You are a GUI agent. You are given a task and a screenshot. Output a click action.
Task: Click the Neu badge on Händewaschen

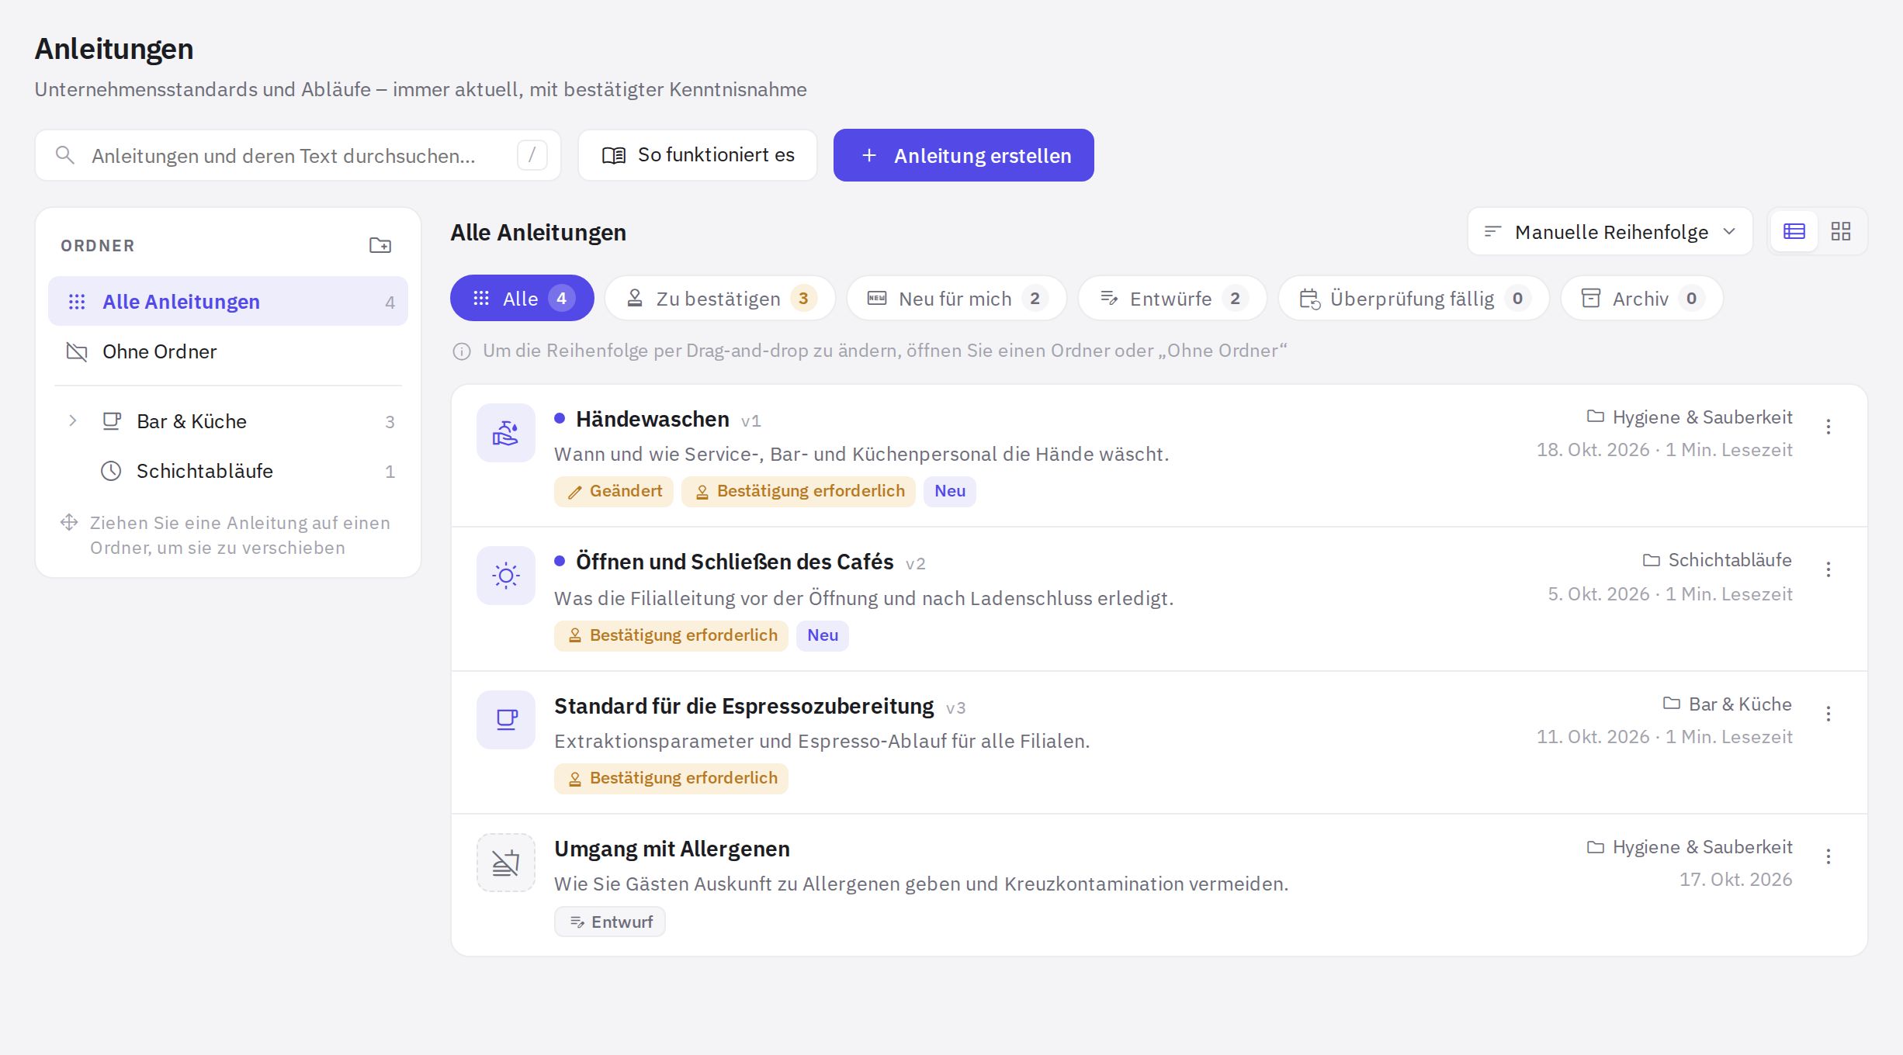(949, 491)
